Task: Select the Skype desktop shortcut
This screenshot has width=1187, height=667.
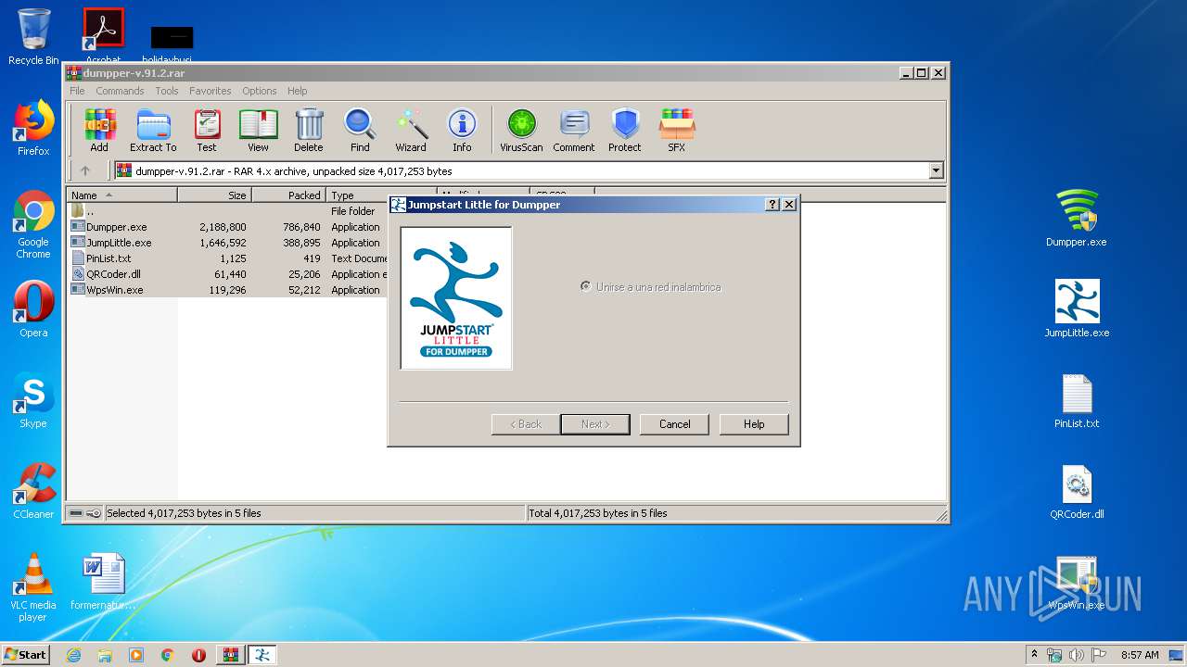Action: [33, 400]
